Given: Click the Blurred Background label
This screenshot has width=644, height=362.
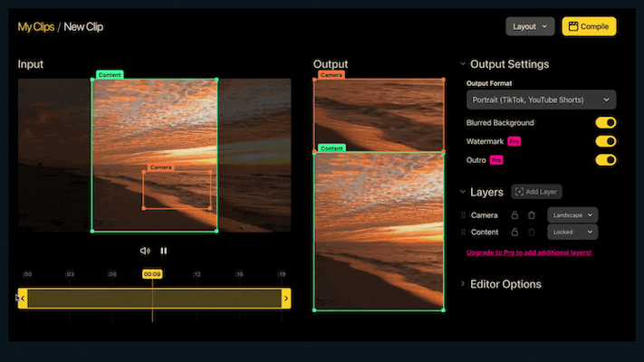Looking at the screenshot, I should (x=500, y=123).
